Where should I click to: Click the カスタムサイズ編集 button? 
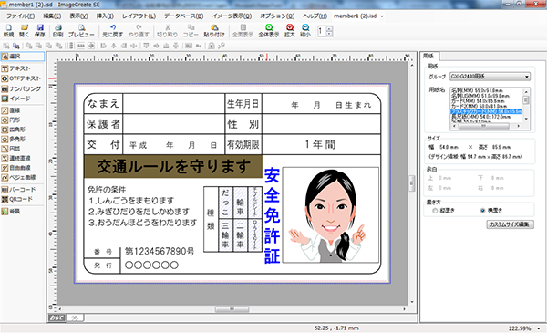510,224
